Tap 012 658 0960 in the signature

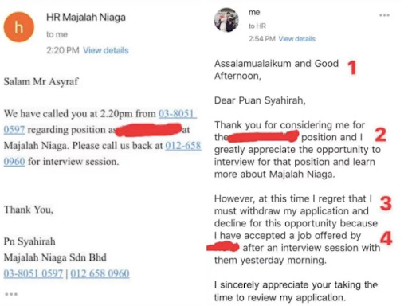pyautogui.click(x=100, y=273)
